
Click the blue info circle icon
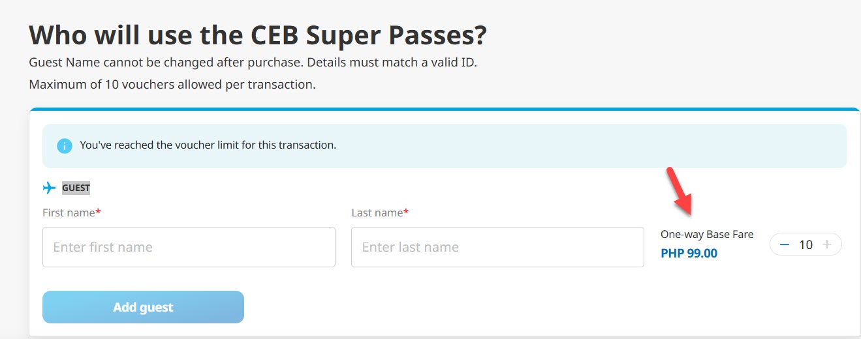64,145
